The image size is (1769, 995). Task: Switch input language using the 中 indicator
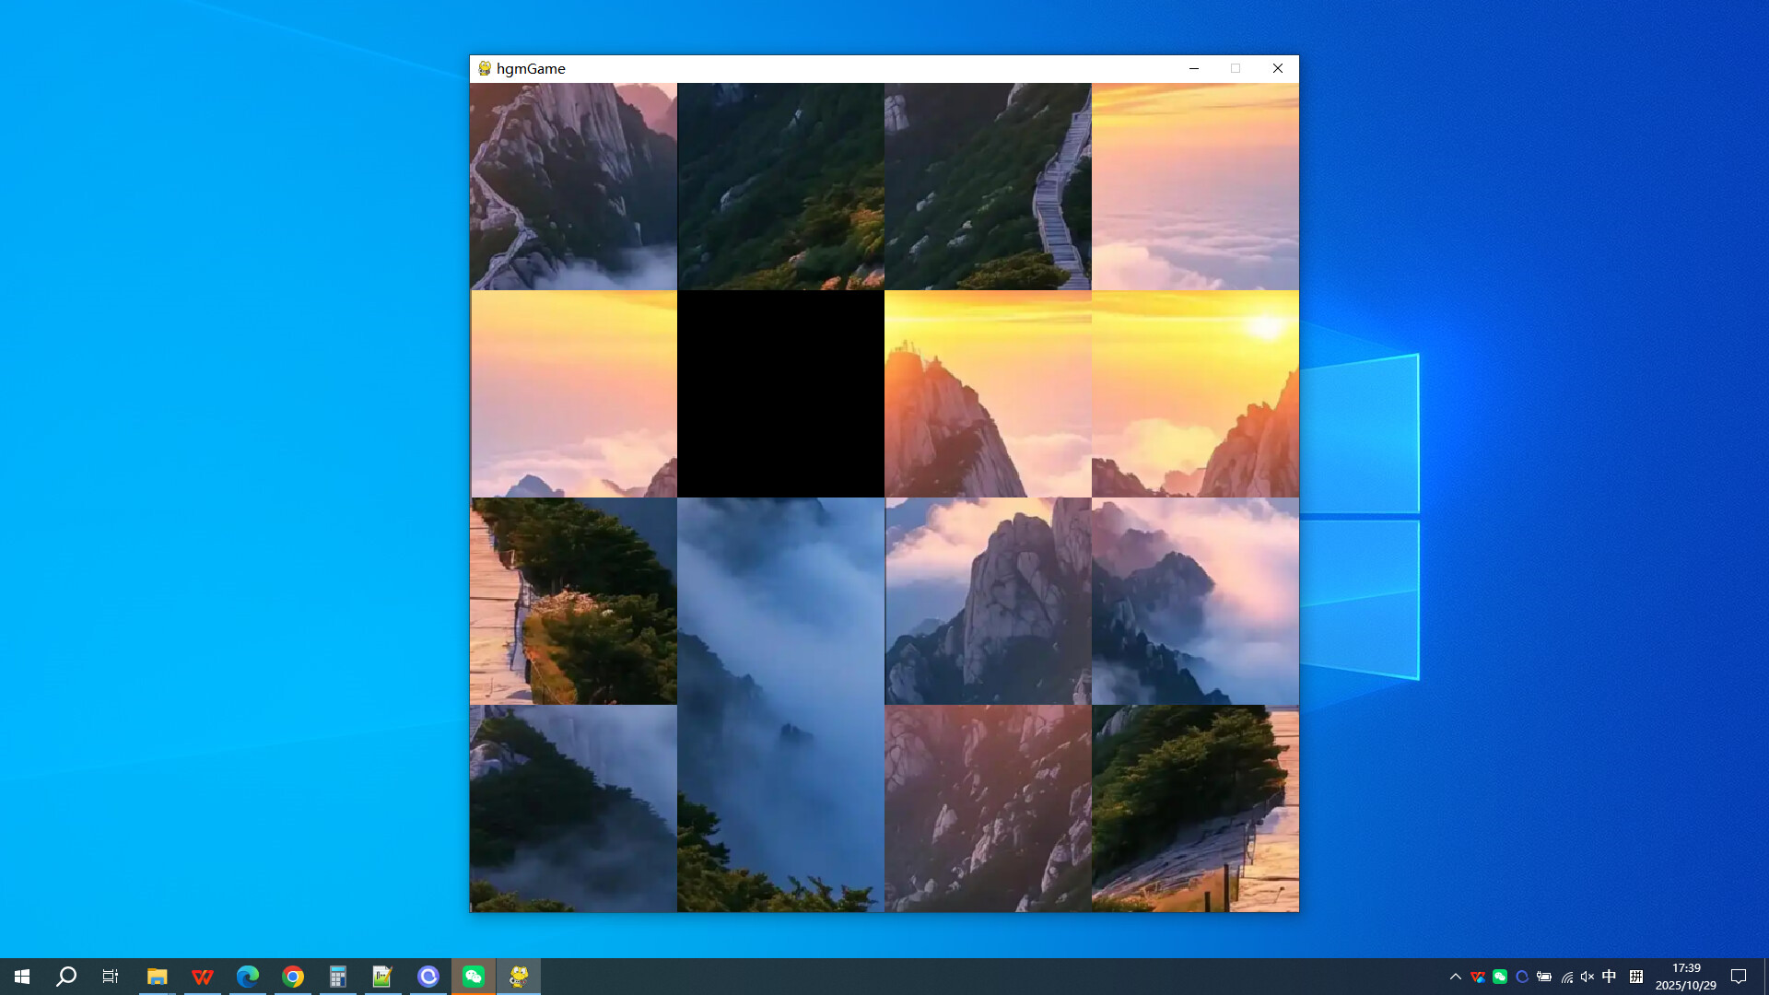tap(1609, 976)
